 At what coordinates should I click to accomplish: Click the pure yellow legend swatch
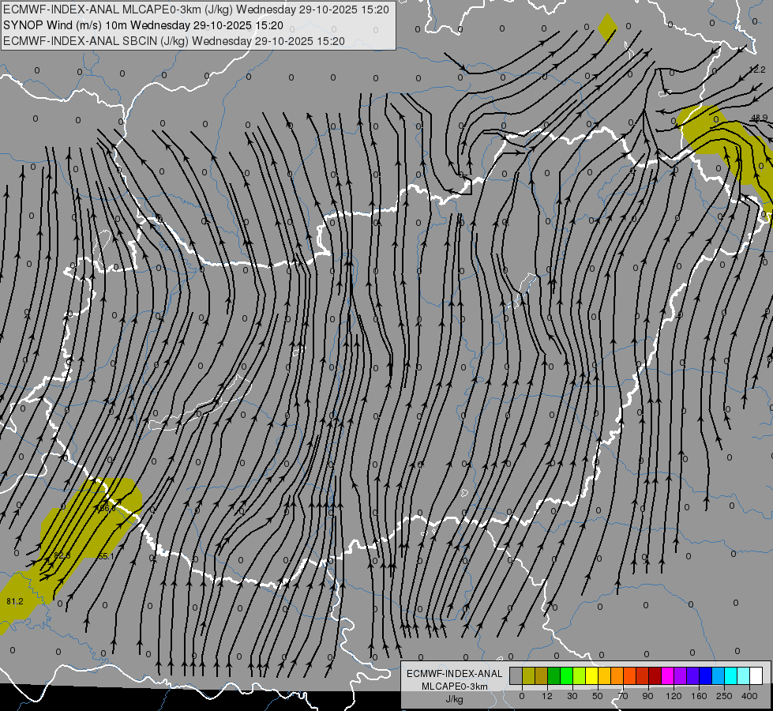pos(592,675)
